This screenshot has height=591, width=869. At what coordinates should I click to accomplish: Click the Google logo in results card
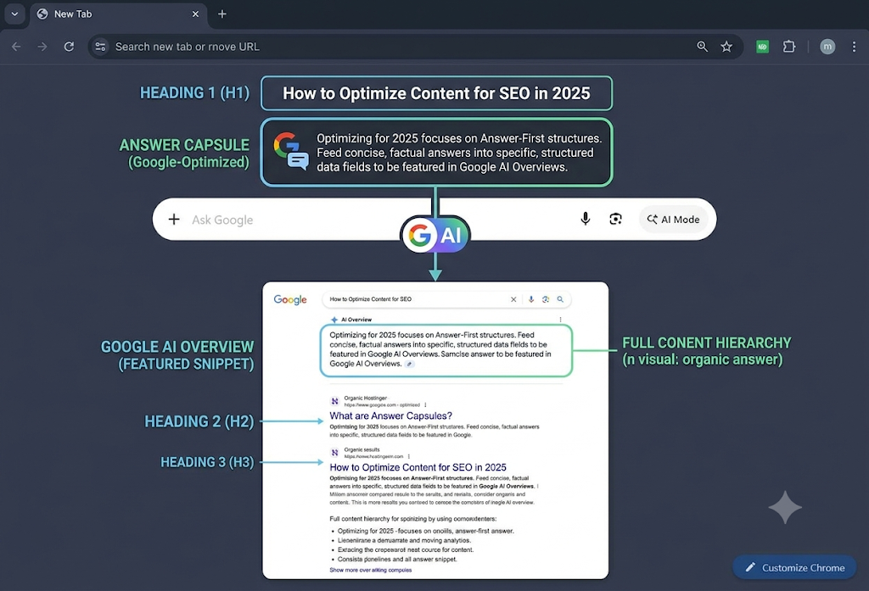pyautogui.click(x=290, y=299)
